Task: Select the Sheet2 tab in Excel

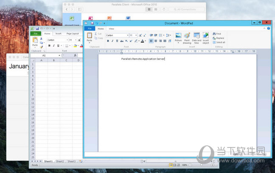Action: point(60,161)
